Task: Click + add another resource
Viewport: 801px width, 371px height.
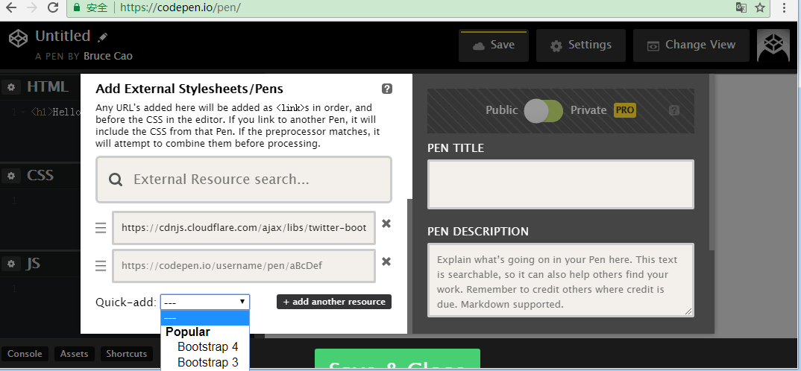Action: click(334, 302)
